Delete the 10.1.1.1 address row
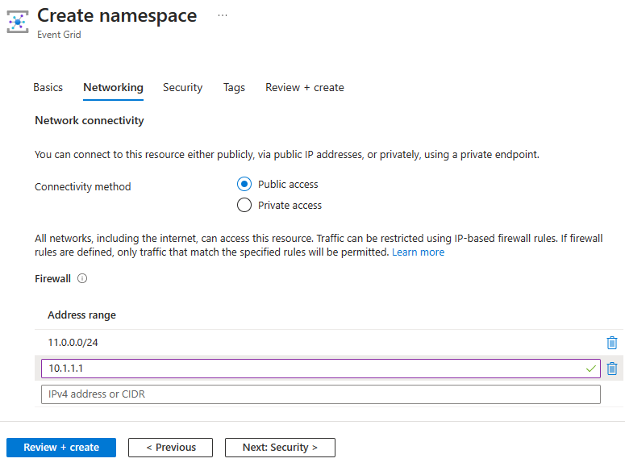This screenshot has height=471, width=625. [x=612, y=369]
